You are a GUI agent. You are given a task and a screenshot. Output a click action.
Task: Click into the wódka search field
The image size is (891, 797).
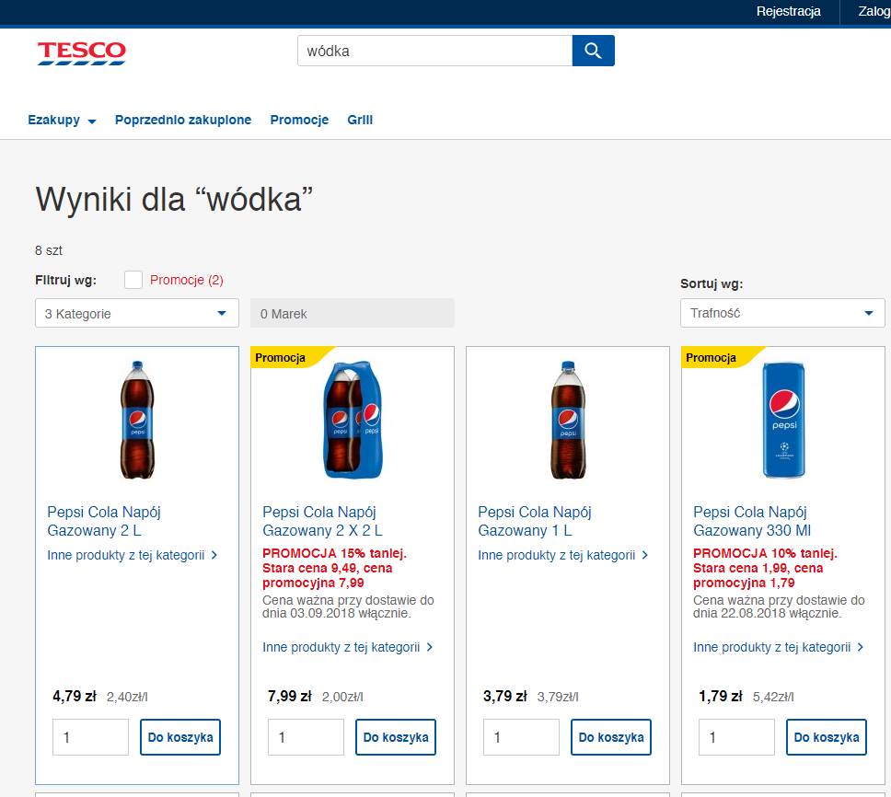point(434,51)
